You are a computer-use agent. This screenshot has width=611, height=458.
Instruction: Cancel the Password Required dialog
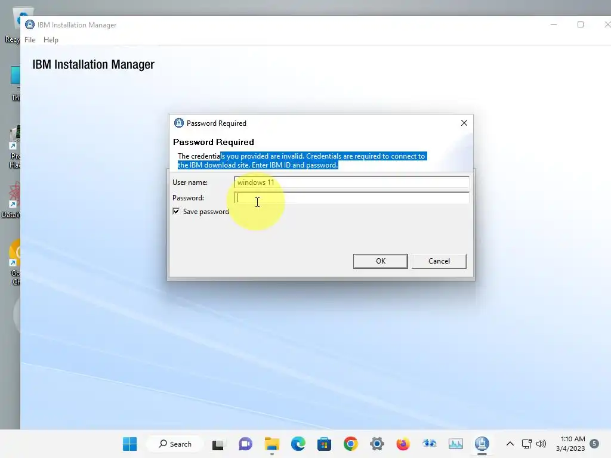pos(439,261)
